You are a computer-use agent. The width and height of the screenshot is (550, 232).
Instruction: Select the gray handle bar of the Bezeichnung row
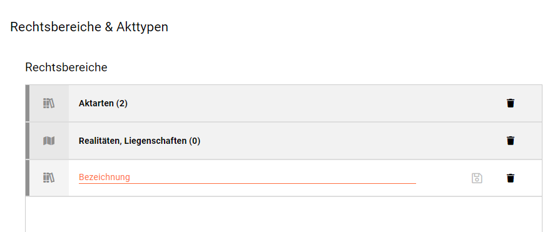pos(28,178)
